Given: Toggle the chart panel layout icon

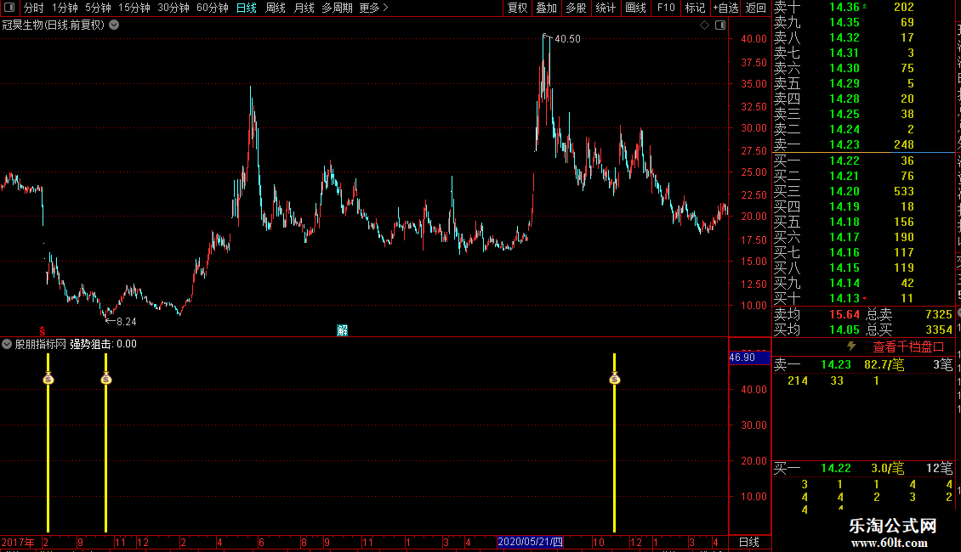Looking at the screenshot, I should tap(721, 25).
